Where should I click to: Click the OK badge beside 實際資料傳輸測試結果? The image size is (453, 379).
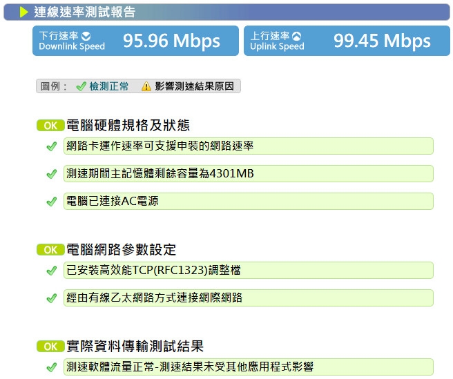click(x=50, y=347)
